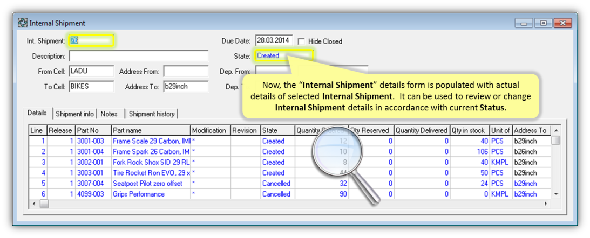Open the Shipment history tab
The width and height of the screenshot is (590, 238).
152,114
